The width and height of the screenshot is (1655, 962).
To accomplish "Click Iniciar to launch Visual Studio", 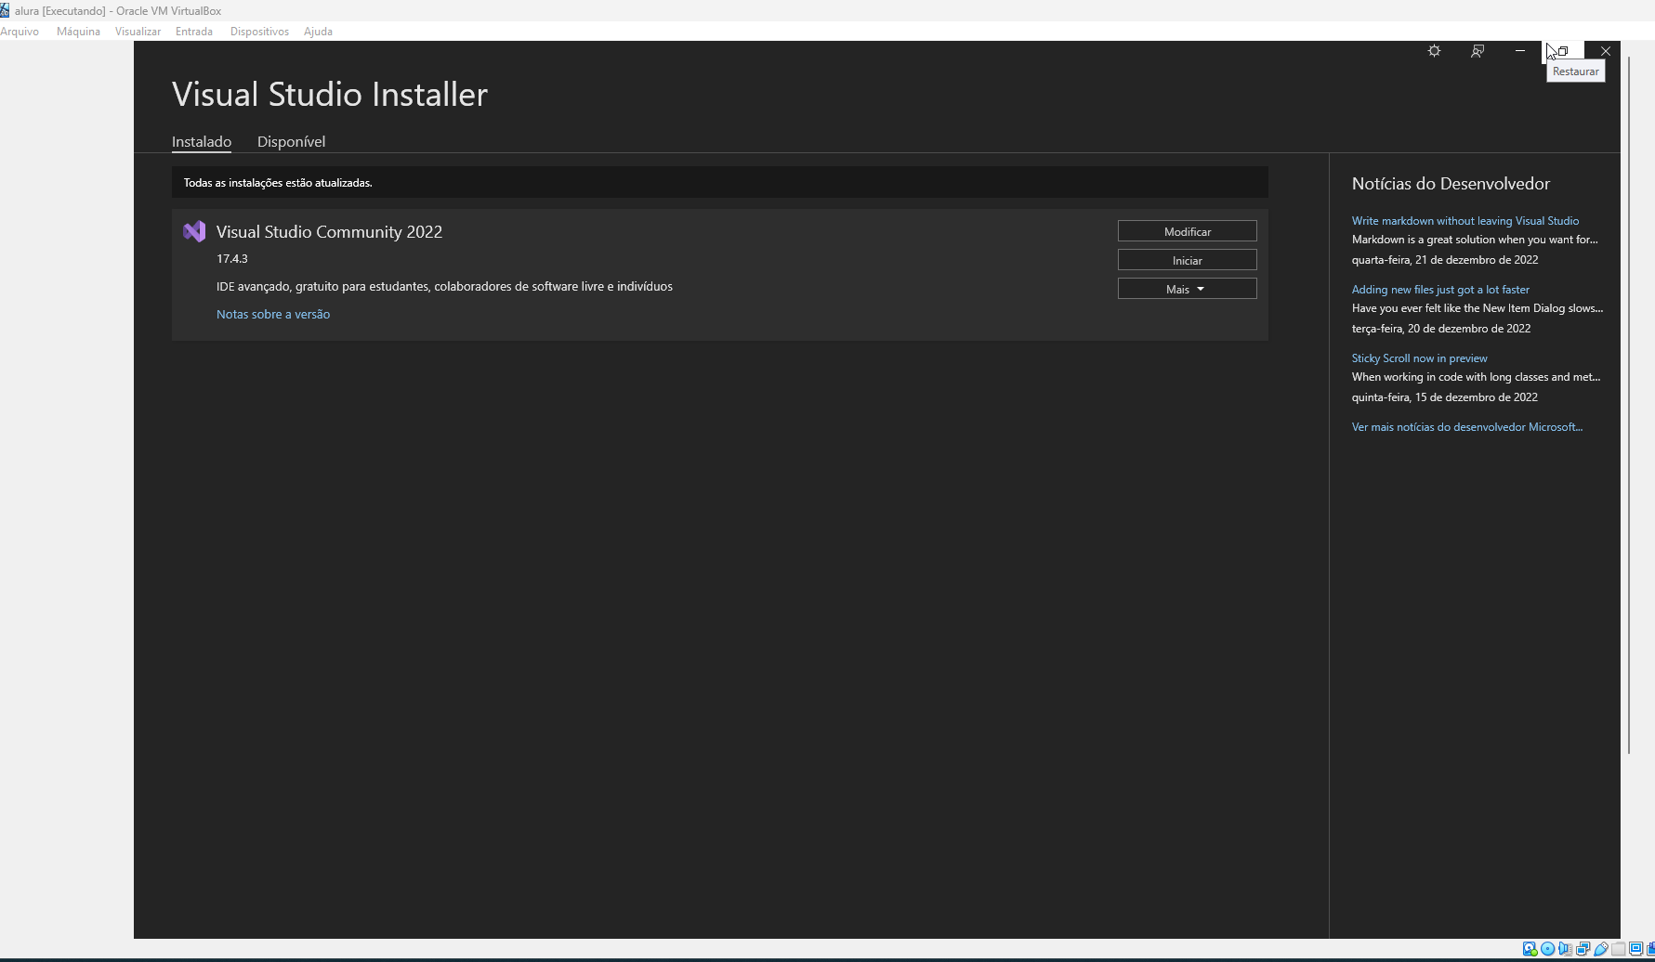I will [1187, 260].
